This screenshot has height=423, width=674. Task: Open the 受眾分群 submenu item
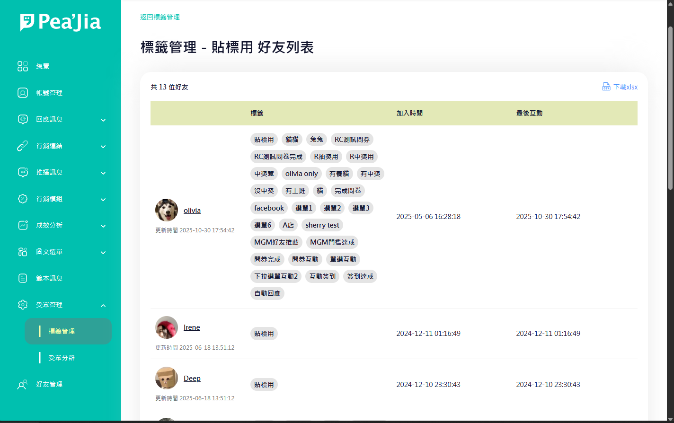pos(62,358)
